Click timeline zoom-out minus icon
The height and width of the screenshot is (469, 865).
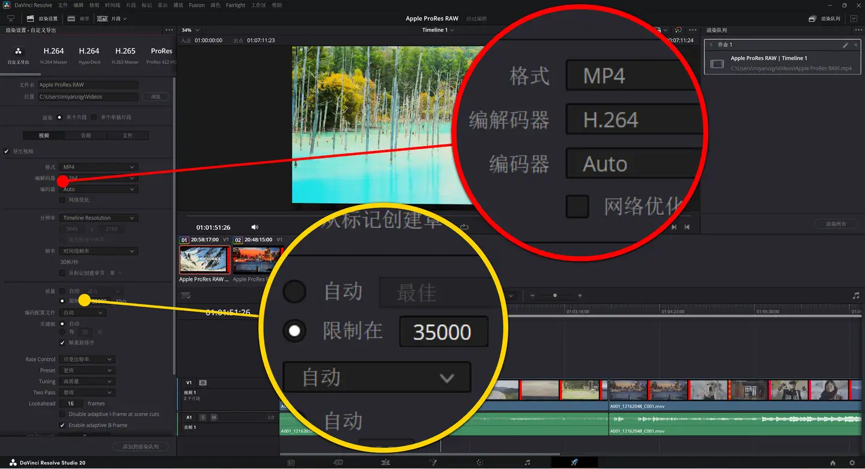coord(532,296)
